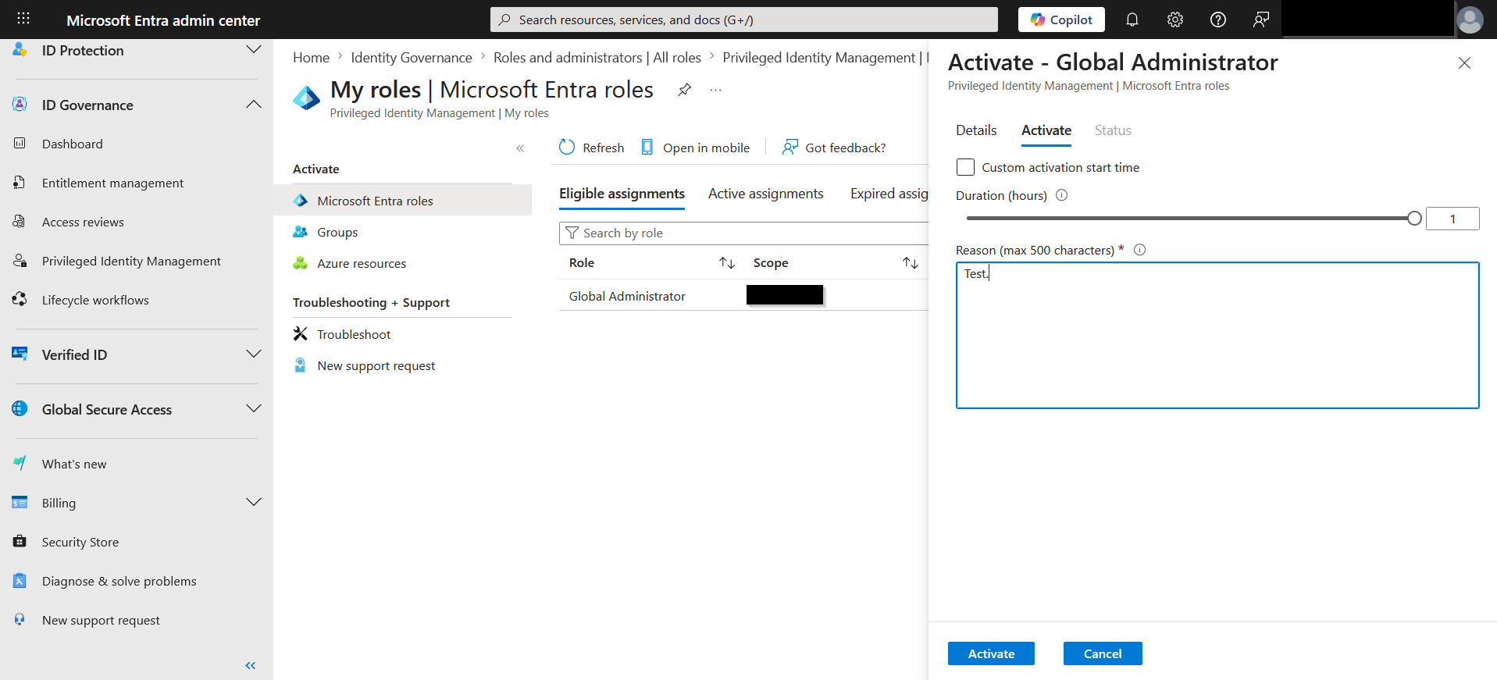
Task: Open the help question mark icon
Action: [1218, 20]
